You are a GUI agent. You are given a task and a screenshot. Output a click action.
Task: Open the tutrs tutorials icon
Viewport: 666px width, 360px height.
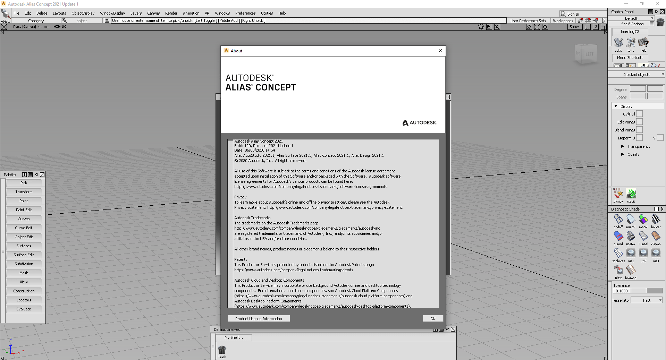pos(631,43)
